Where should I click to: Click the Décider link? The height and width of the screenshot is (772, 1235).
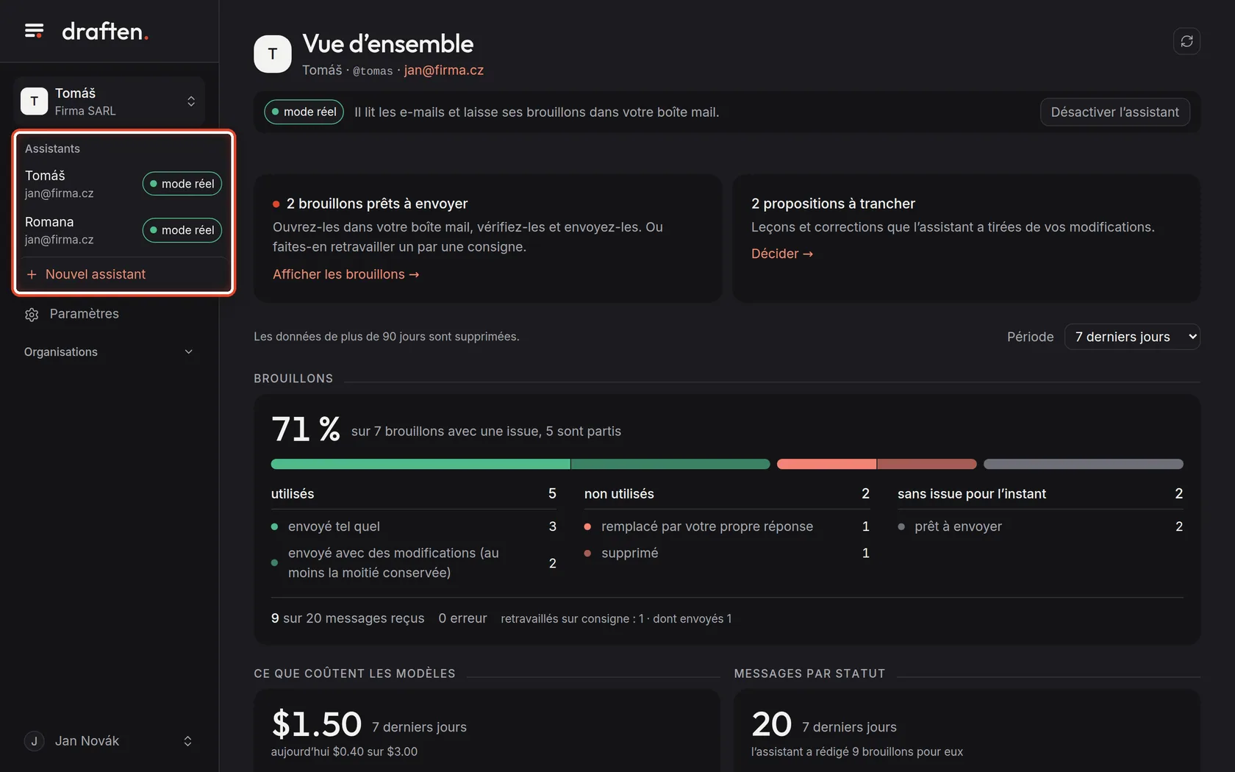click(781, 254)
